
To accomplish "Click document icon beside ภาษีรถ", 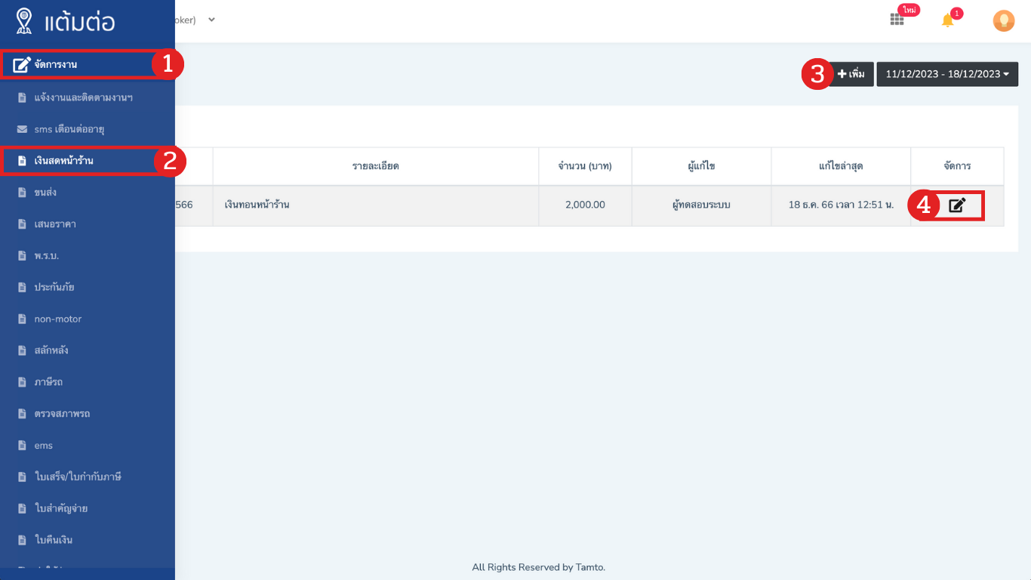I will (x=22, y=382).
